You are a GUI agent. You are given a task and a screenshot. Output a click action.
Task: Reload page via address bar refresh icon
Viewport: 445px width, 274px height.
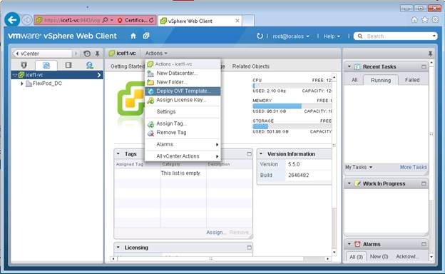pyautogui.click(x=152, y=20)
